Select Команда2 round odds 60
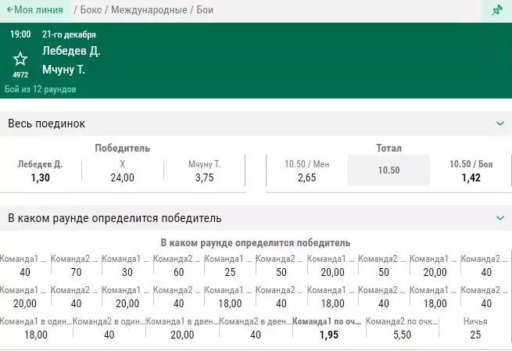The height and width of the screenshot is (351, 512). pyautogui.click(x=178, y=266)
